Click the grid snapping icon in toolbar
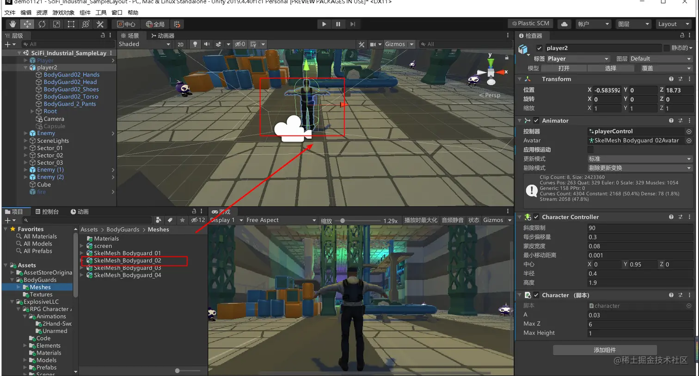699x376 pixels. click(x=177, y=24)
